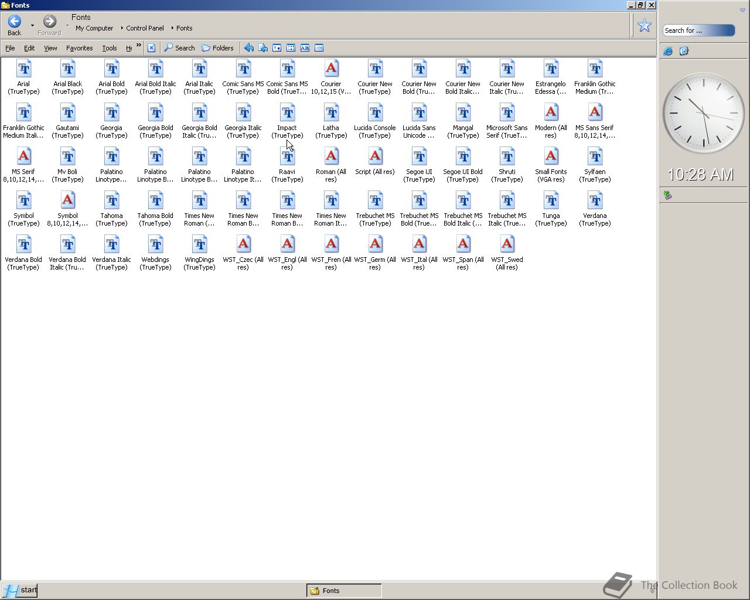Open the View menu
750x600 pixels.
pyautogui.click(x=50, y=48)
